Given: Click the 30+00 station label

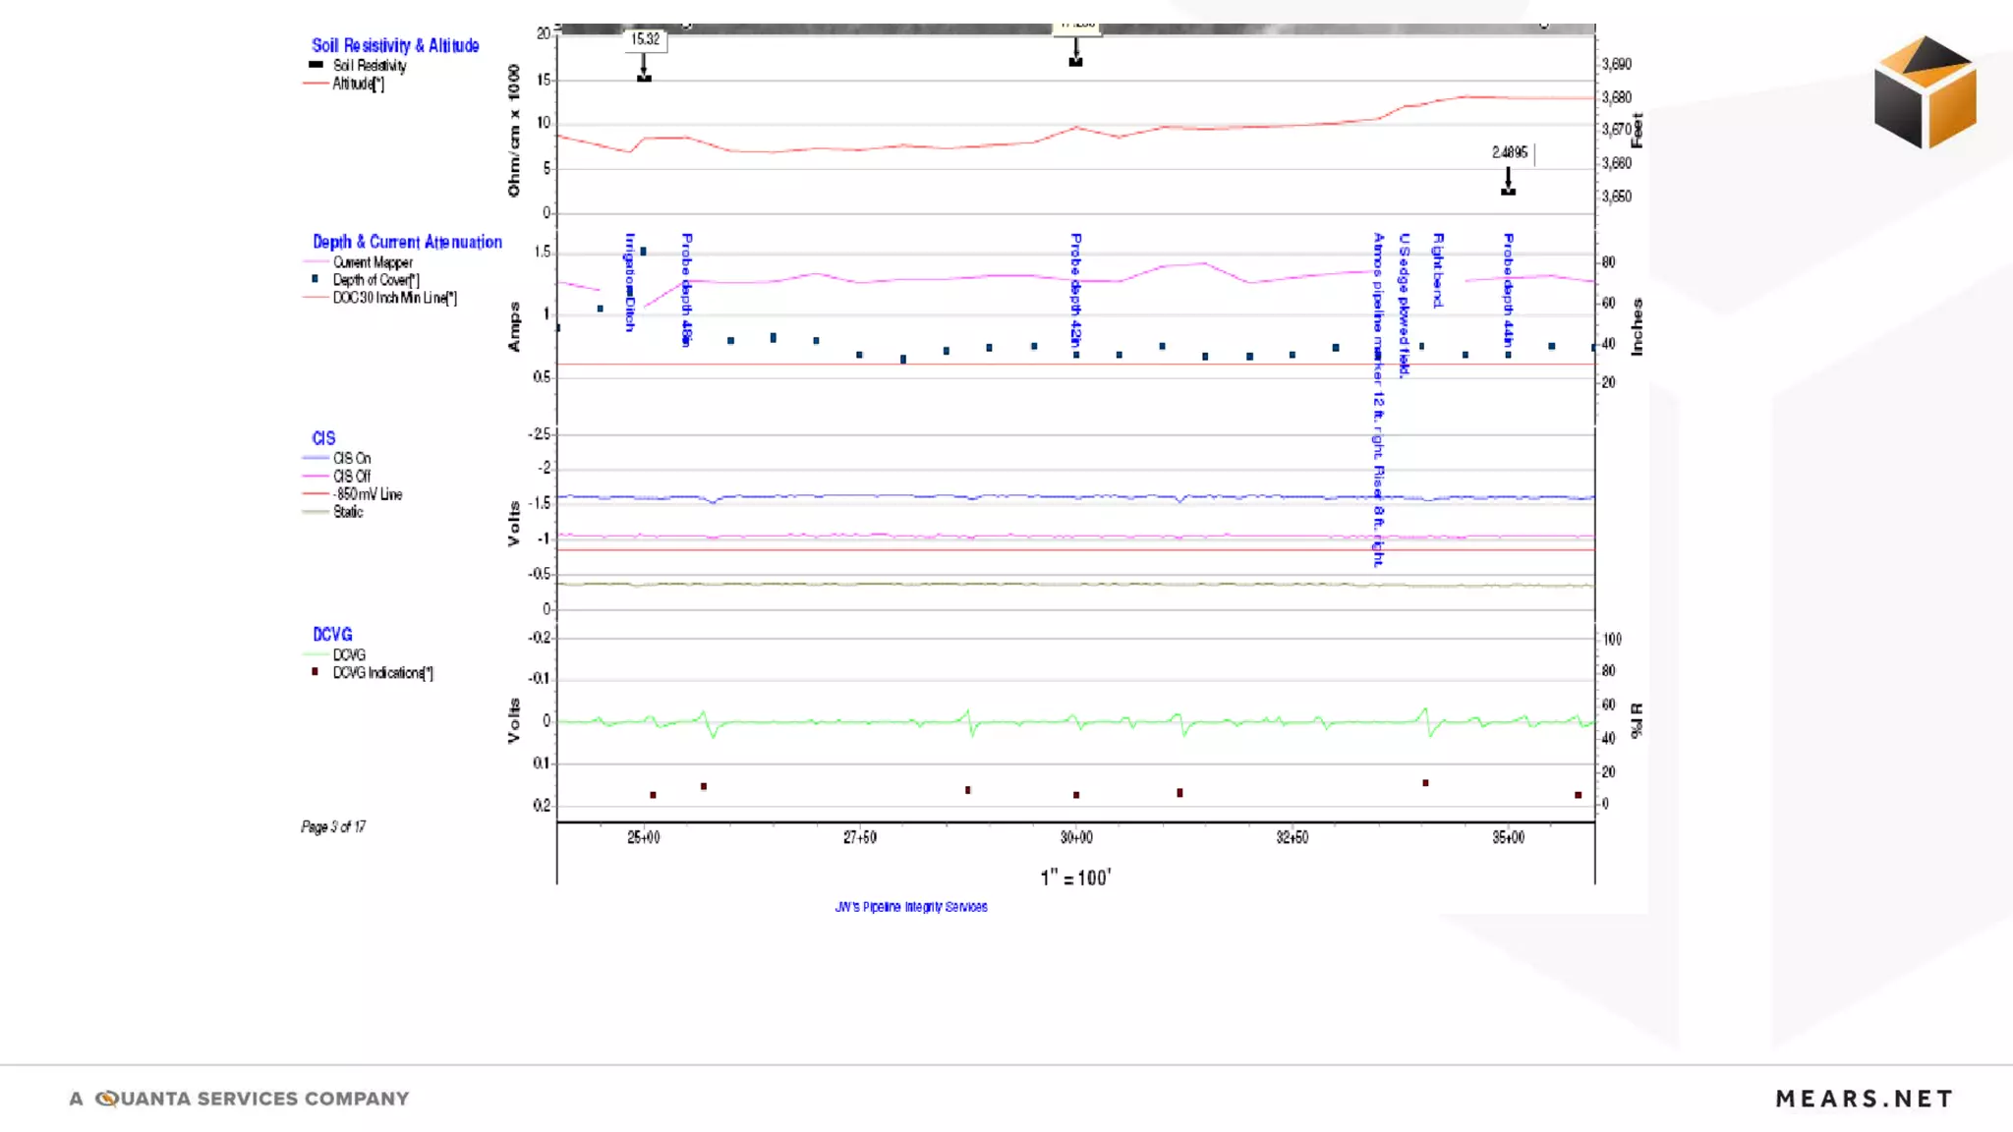Looking at the screenshot, I should pos(1076,837).
